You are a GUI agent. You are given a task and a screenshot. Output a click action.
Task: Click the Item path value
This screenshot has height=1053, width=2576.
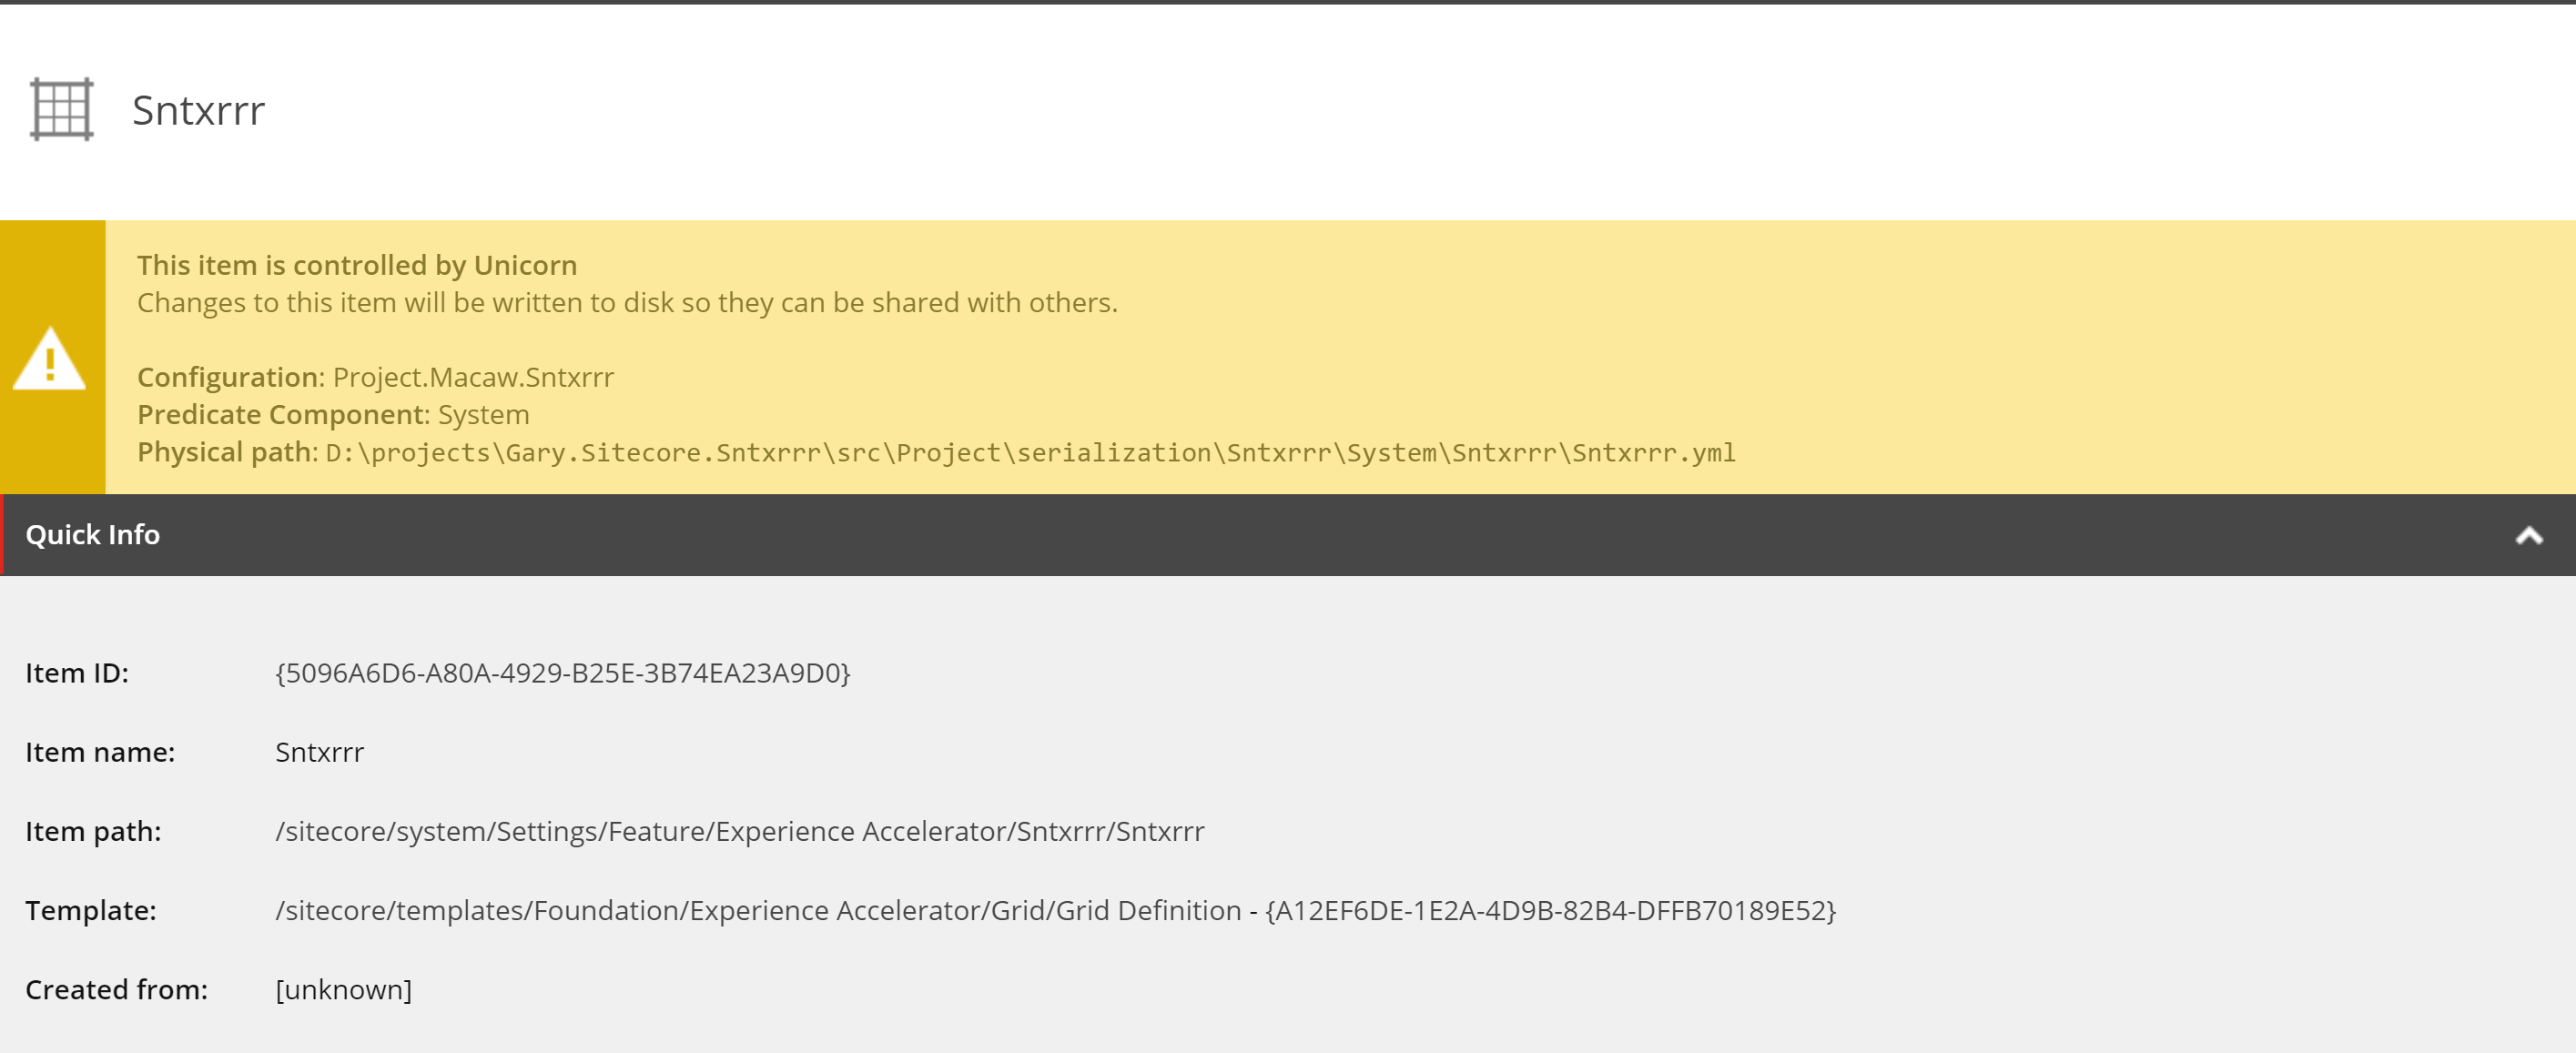[x=739, y=831]
